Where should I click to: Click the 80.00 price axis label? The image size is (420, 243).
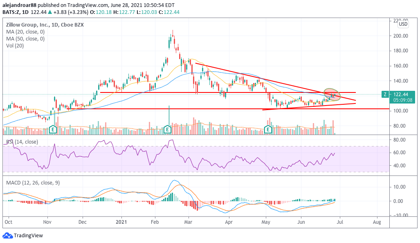(x=400, y=126)
